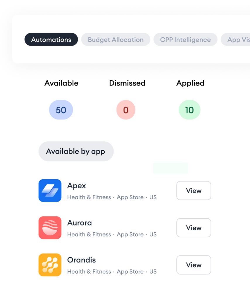This screenshot has width=250, height=299.
Task: Click the blue 50 Available badge
Action: 61,110
